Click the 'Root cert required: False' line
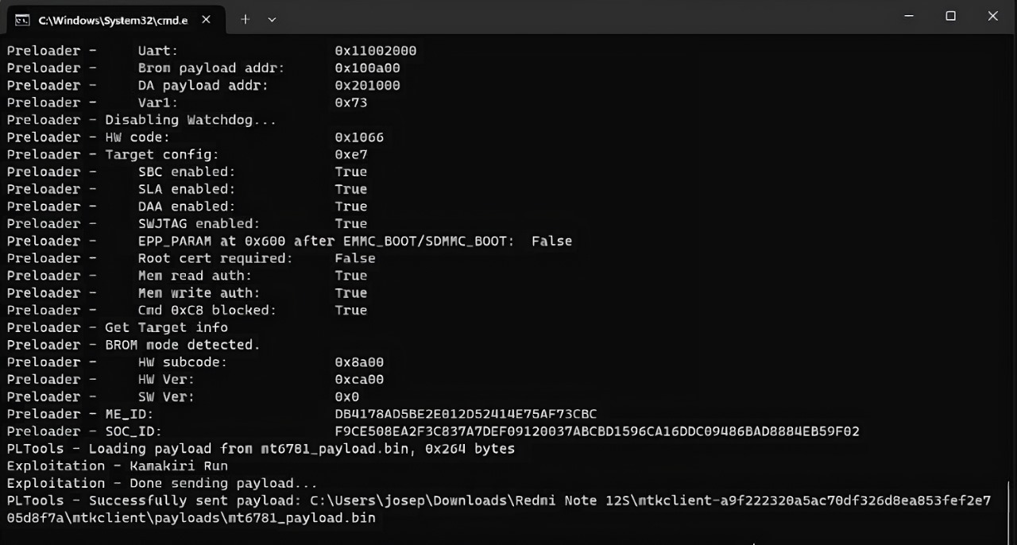Viewport: 1017px width, 545px height. click(191, 258)
